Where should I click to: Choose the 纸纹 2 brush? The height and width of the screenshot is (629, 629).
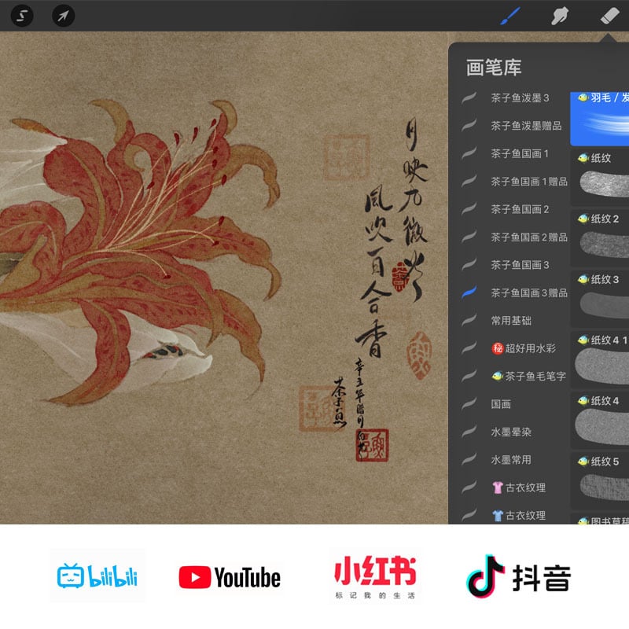point(599,239)
